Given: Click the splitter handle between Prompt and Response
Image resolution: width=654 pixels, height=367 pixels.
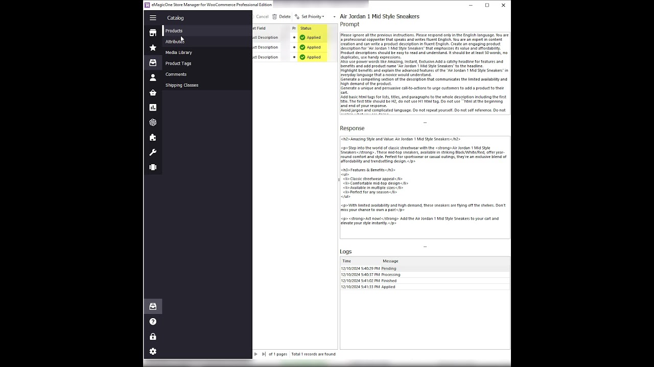Looking at the screenshot, I should point(425,123).
